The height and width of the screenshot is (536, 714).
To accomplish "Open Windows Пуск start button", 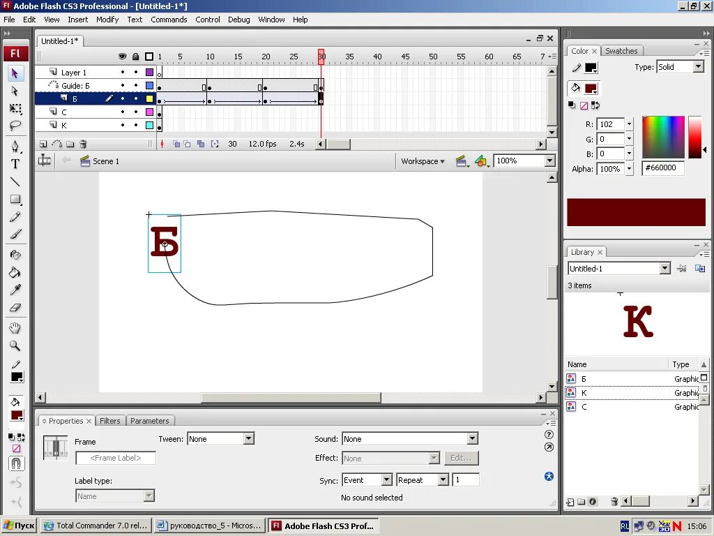I will click(x=19, y=526).
